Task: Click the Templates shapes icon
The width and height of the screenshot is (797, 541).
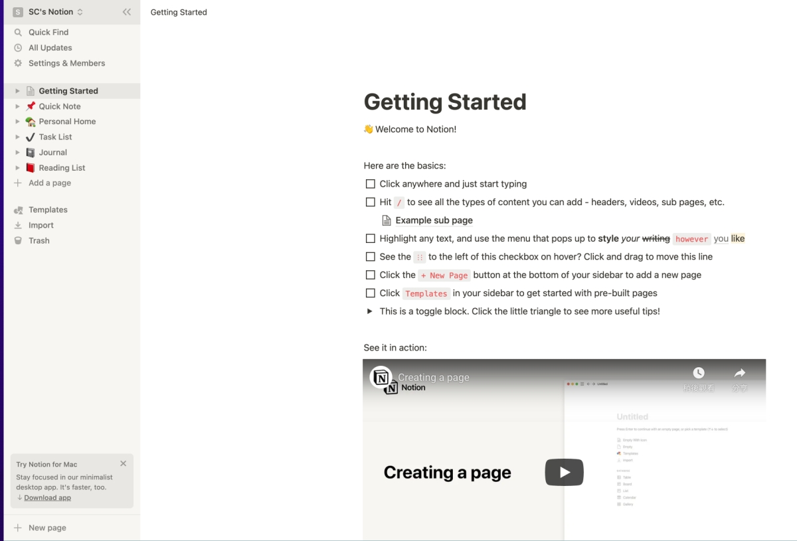Action: click(18, 210)
